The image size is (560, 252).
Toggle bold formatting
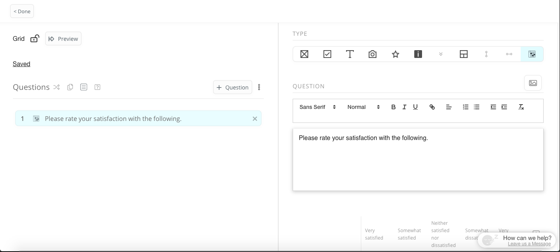click(x=393, y=107)
